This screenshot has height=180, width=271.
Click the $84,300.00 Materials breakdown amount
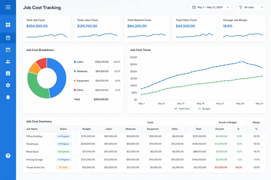pos(102,71)
